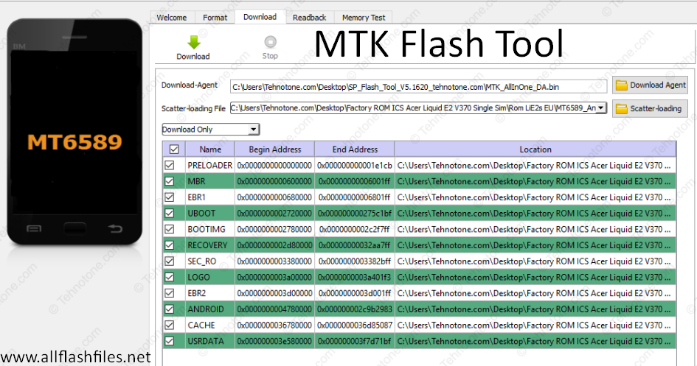The height and width of the screenshot is (366, 697).
Task: Click begin address 0x0000000002720000
Action: tap(274, 214)
